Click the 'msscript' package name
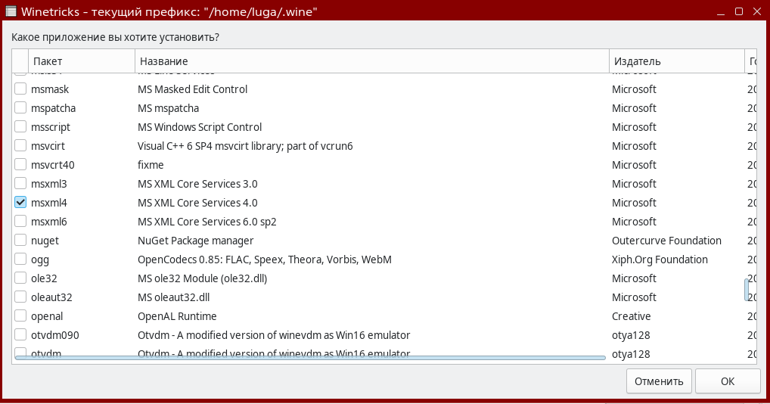Image resolution: width=770 pixels, height=404 pixels. 51,127
